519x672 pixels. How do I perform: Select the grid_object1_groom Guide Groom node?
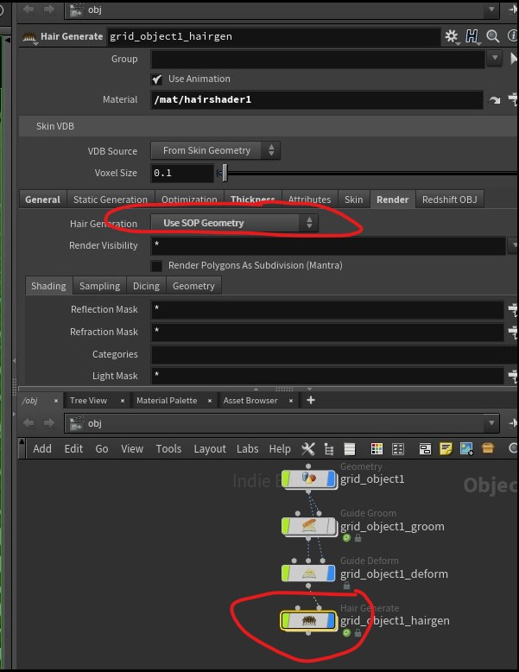pos(308,526)
